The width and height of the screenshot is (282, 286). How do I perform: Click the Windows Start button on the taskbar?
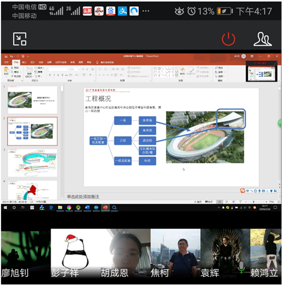5,207
